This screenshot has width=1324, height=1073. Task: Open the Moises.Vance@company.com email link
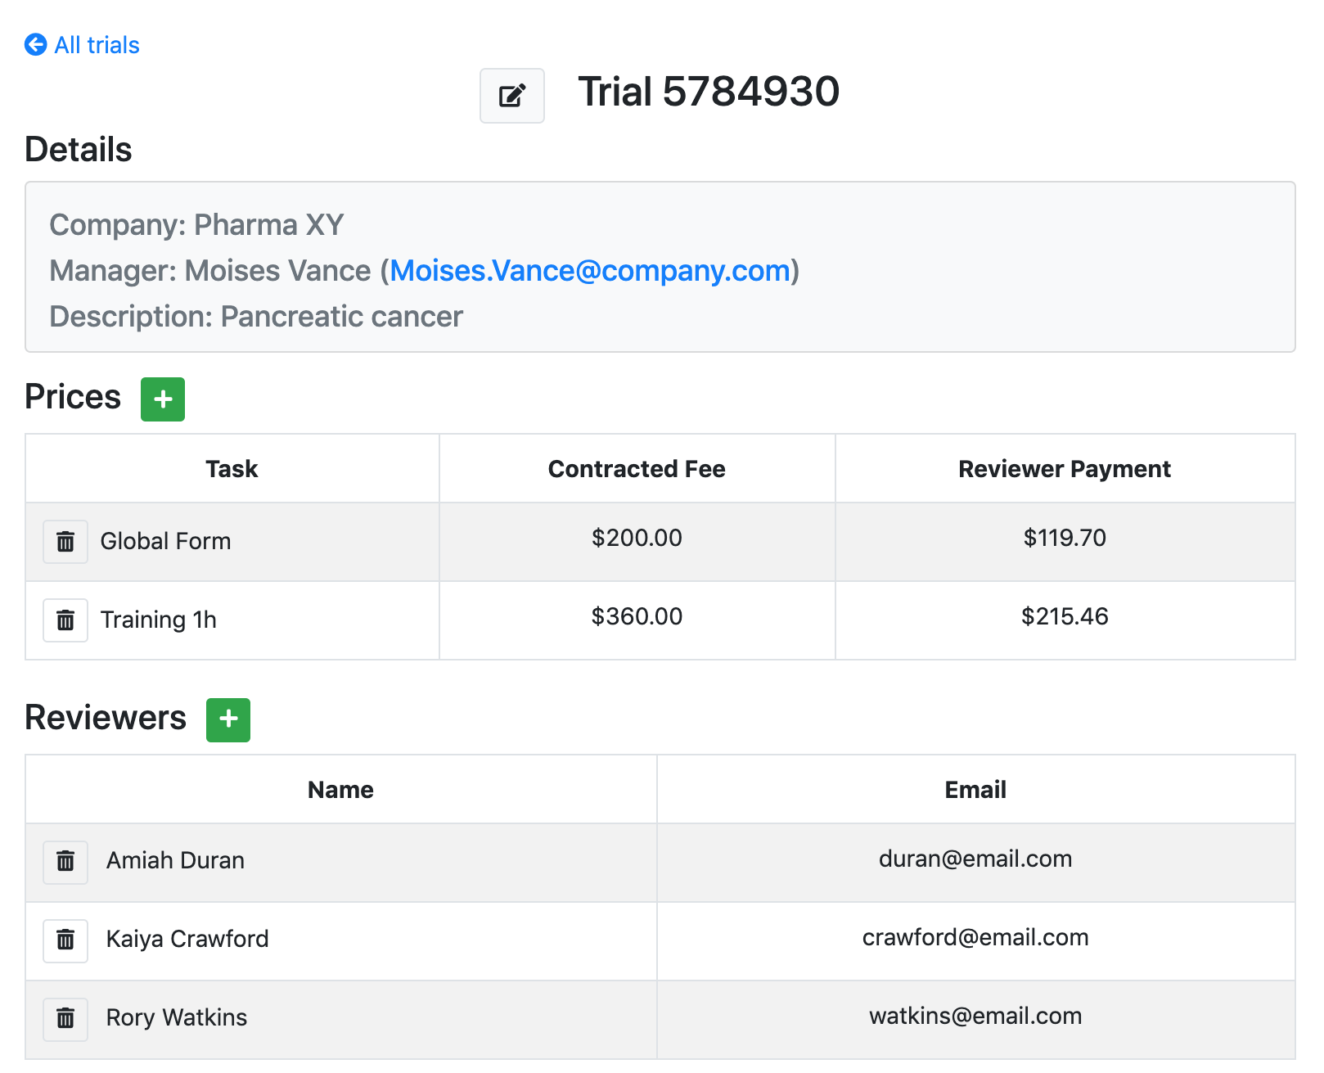589,271
